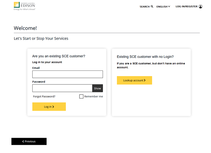Click the SEARCH menu item
This screenshot has width=211, height=153.
[x=145, y=6]
